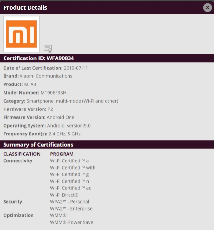Click the Smartphone, multi-mode category value
This screenshot has height=230, width=214.
pos(72,101)
